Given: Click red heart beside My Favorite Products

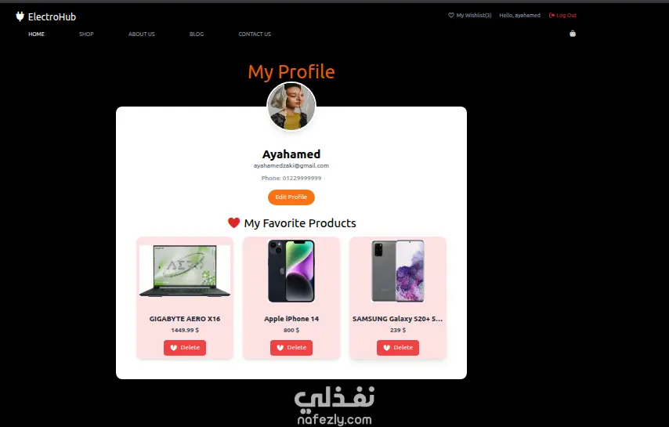Looking at the screenshot, I should coord(233,223).
